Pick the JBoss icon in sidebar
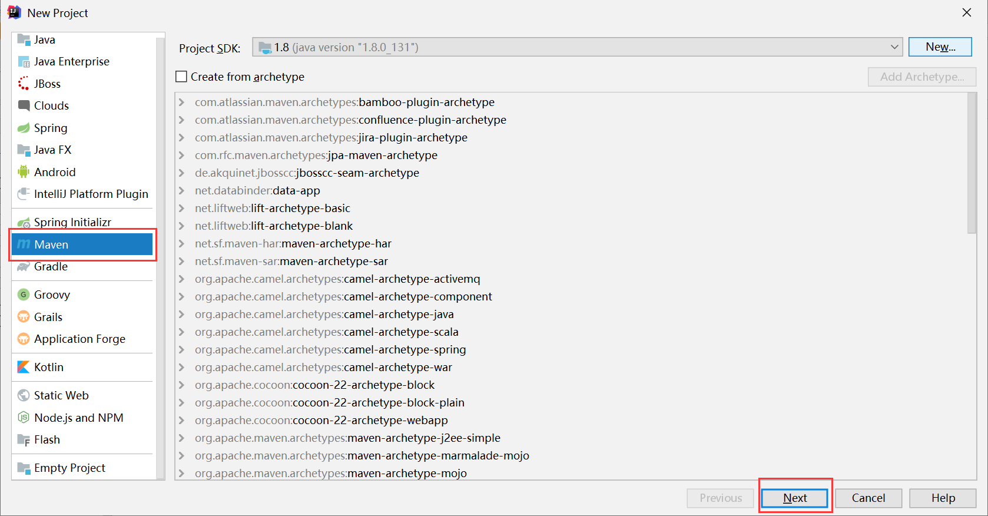 (24, 84)
